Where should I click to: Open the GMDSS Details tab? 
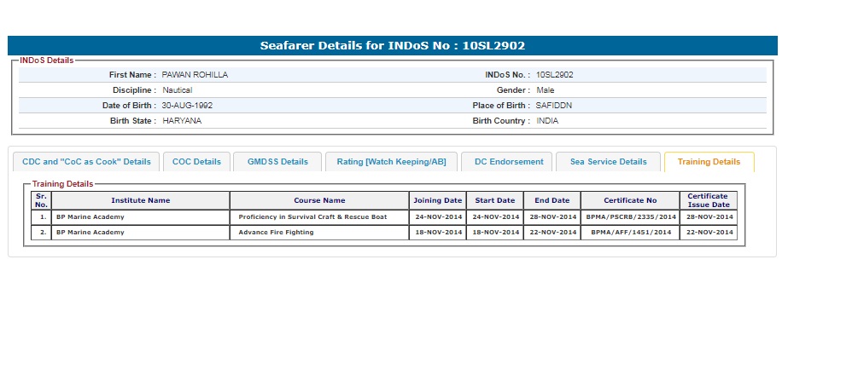(277, 162)
